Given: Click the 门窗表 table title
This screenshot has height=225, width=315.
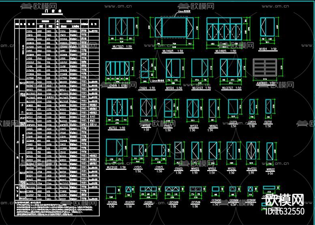Looking at the screenshot, I should tap(53, 11).
